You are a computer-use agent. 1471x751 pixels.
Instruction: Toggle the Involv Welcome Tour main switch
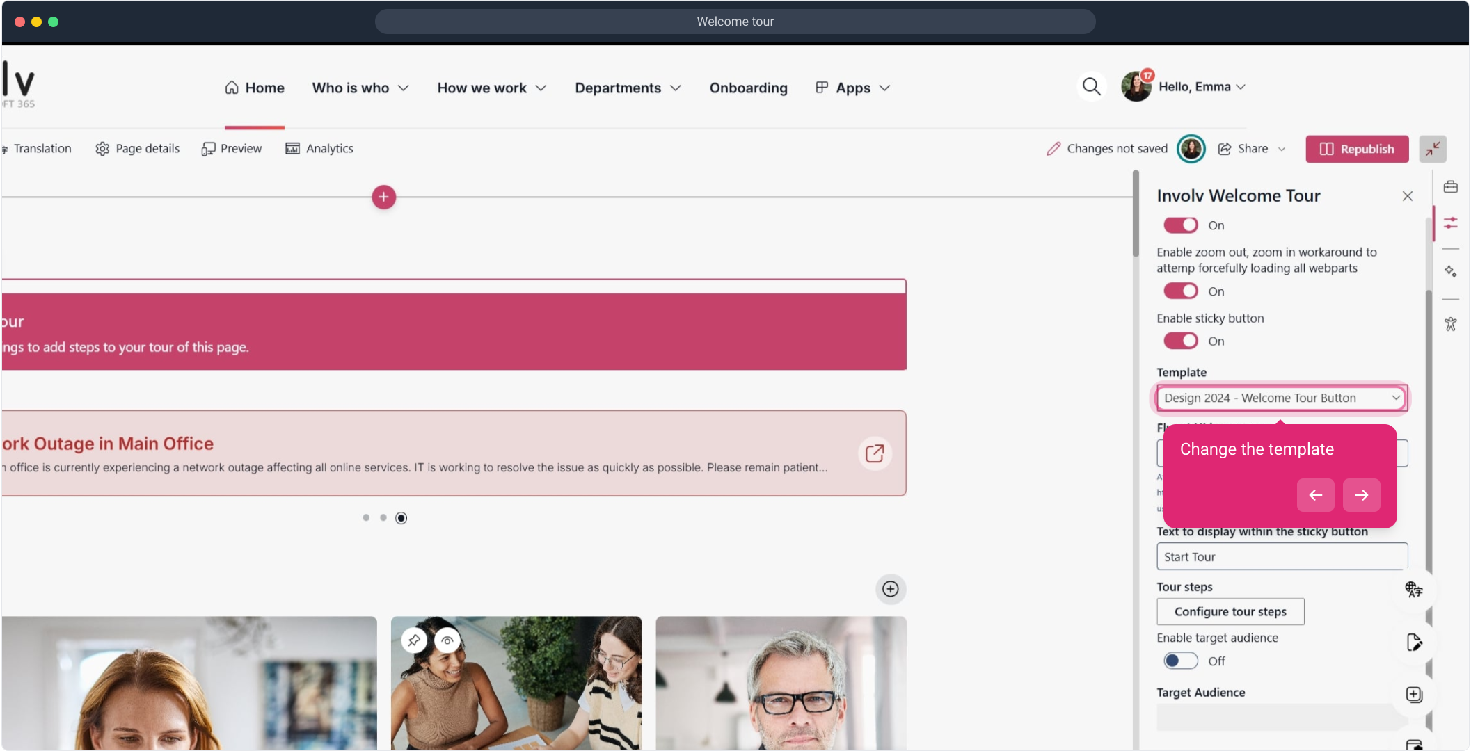(1180, 225)
